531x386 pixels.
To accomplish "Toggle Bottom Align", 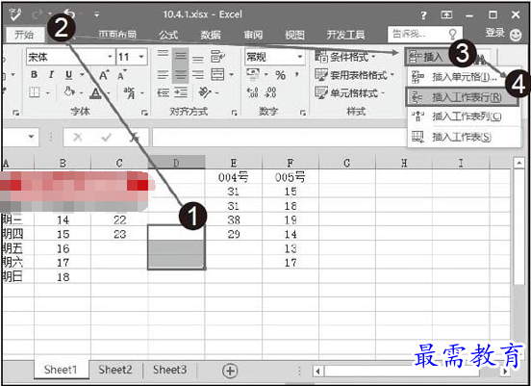I will click(198, 60).
